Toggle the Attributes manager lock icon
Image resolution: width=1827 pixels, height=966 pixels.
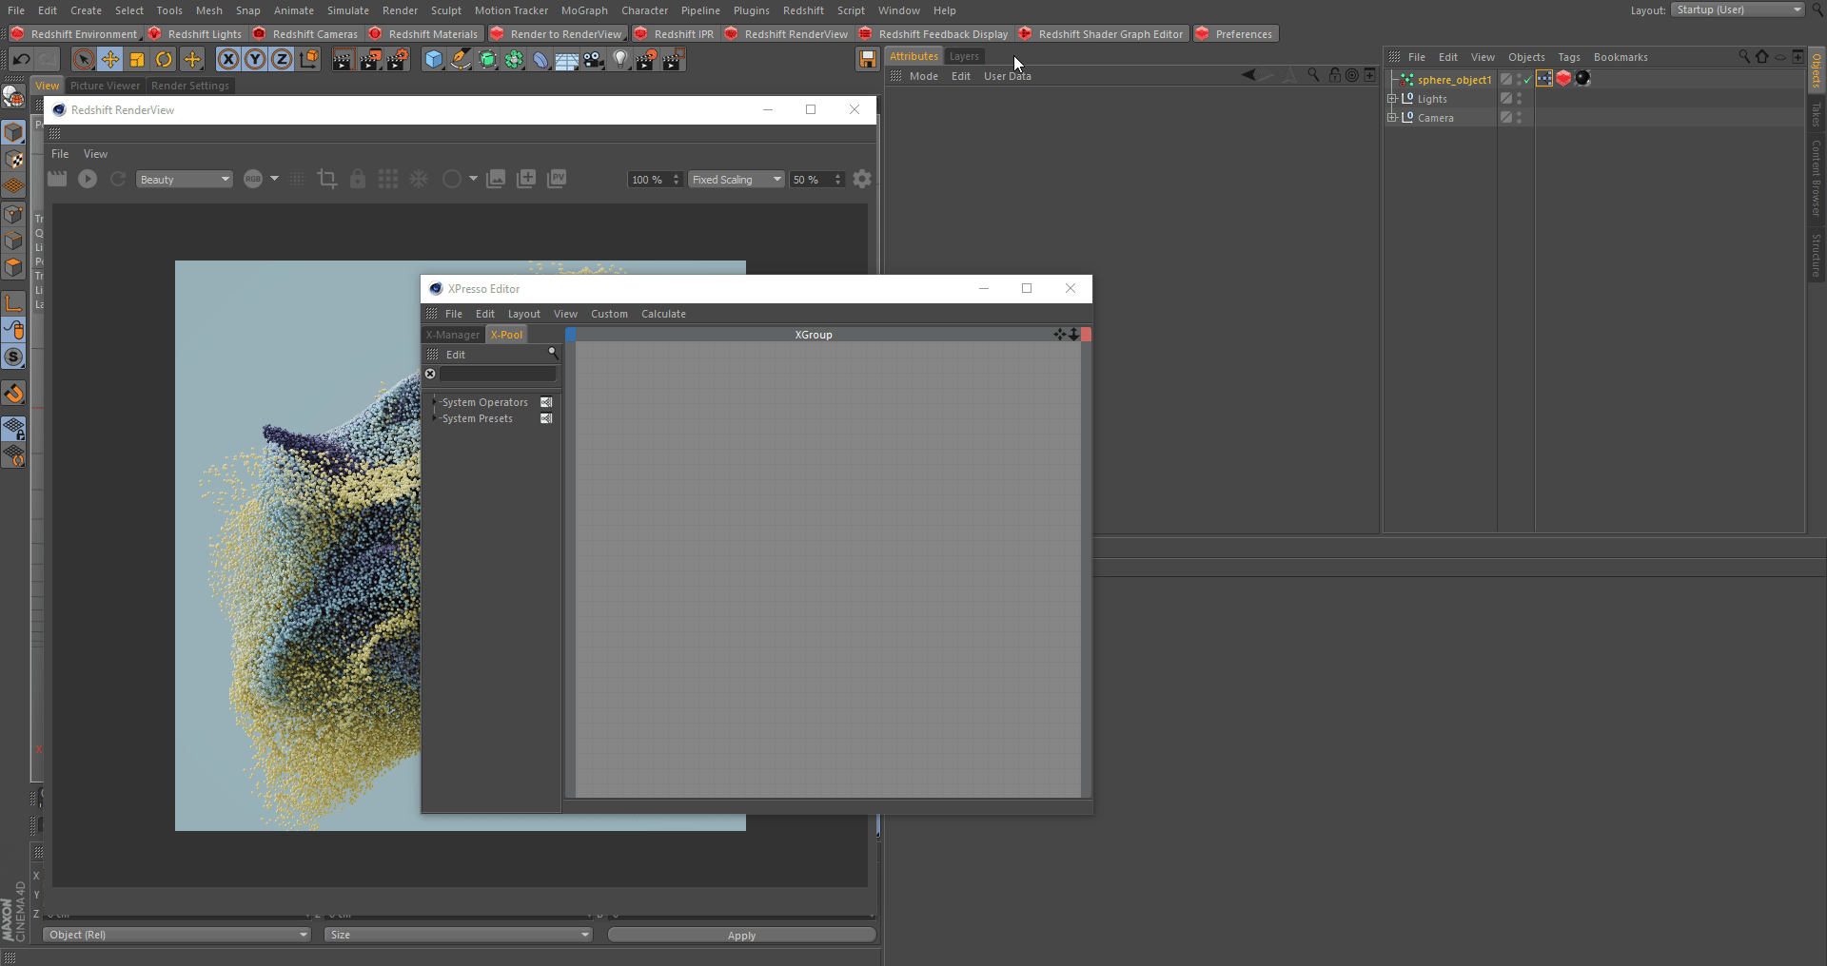click(1334, 75)
